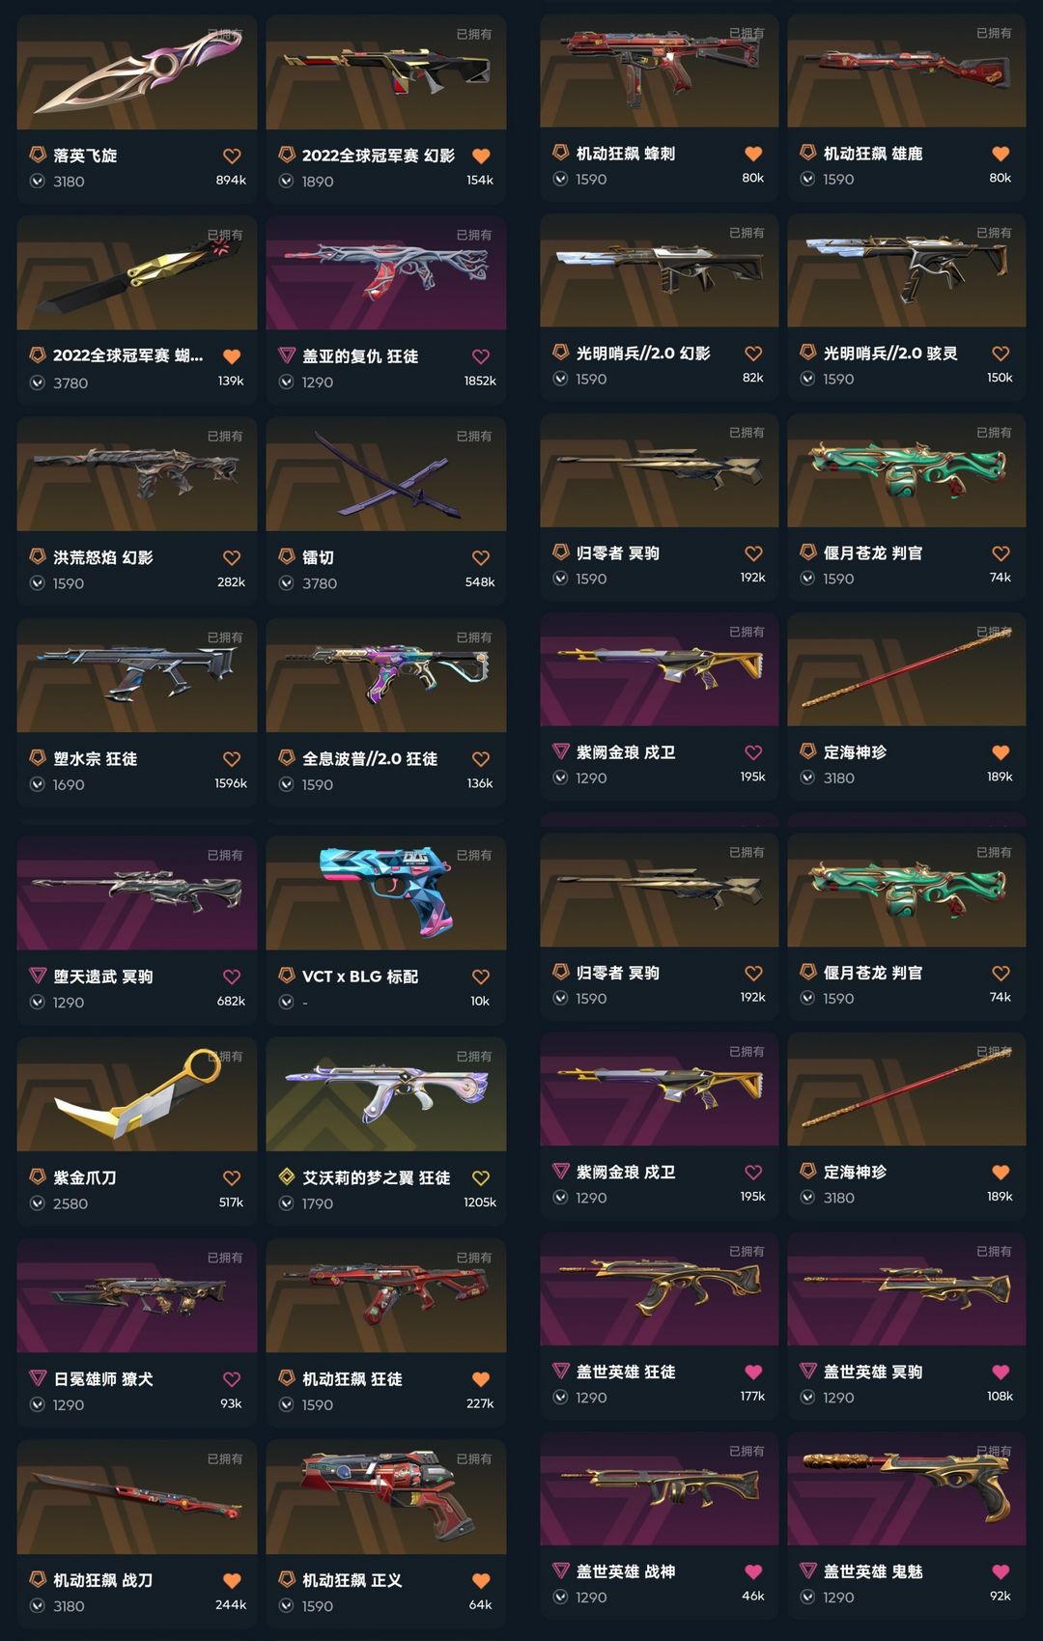The width and height of the screenshot is (1043, 1641).
Task: Open the VCT x BLG 标配 pistol thumbnail
Action: tap(386, 892)
